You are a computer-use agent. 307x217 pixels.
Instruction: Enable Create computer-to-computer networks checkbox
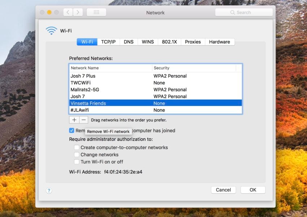click(77, 147)
